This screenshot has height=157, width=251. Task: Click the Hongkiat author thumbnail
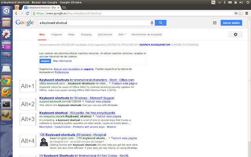(x=44, y=142)
